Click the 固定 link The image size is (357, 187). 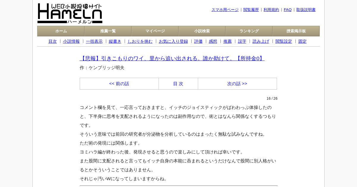click(303, 41)
